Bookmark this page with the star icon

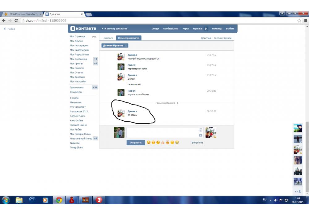pyautogui.click(x=299, y=21)
